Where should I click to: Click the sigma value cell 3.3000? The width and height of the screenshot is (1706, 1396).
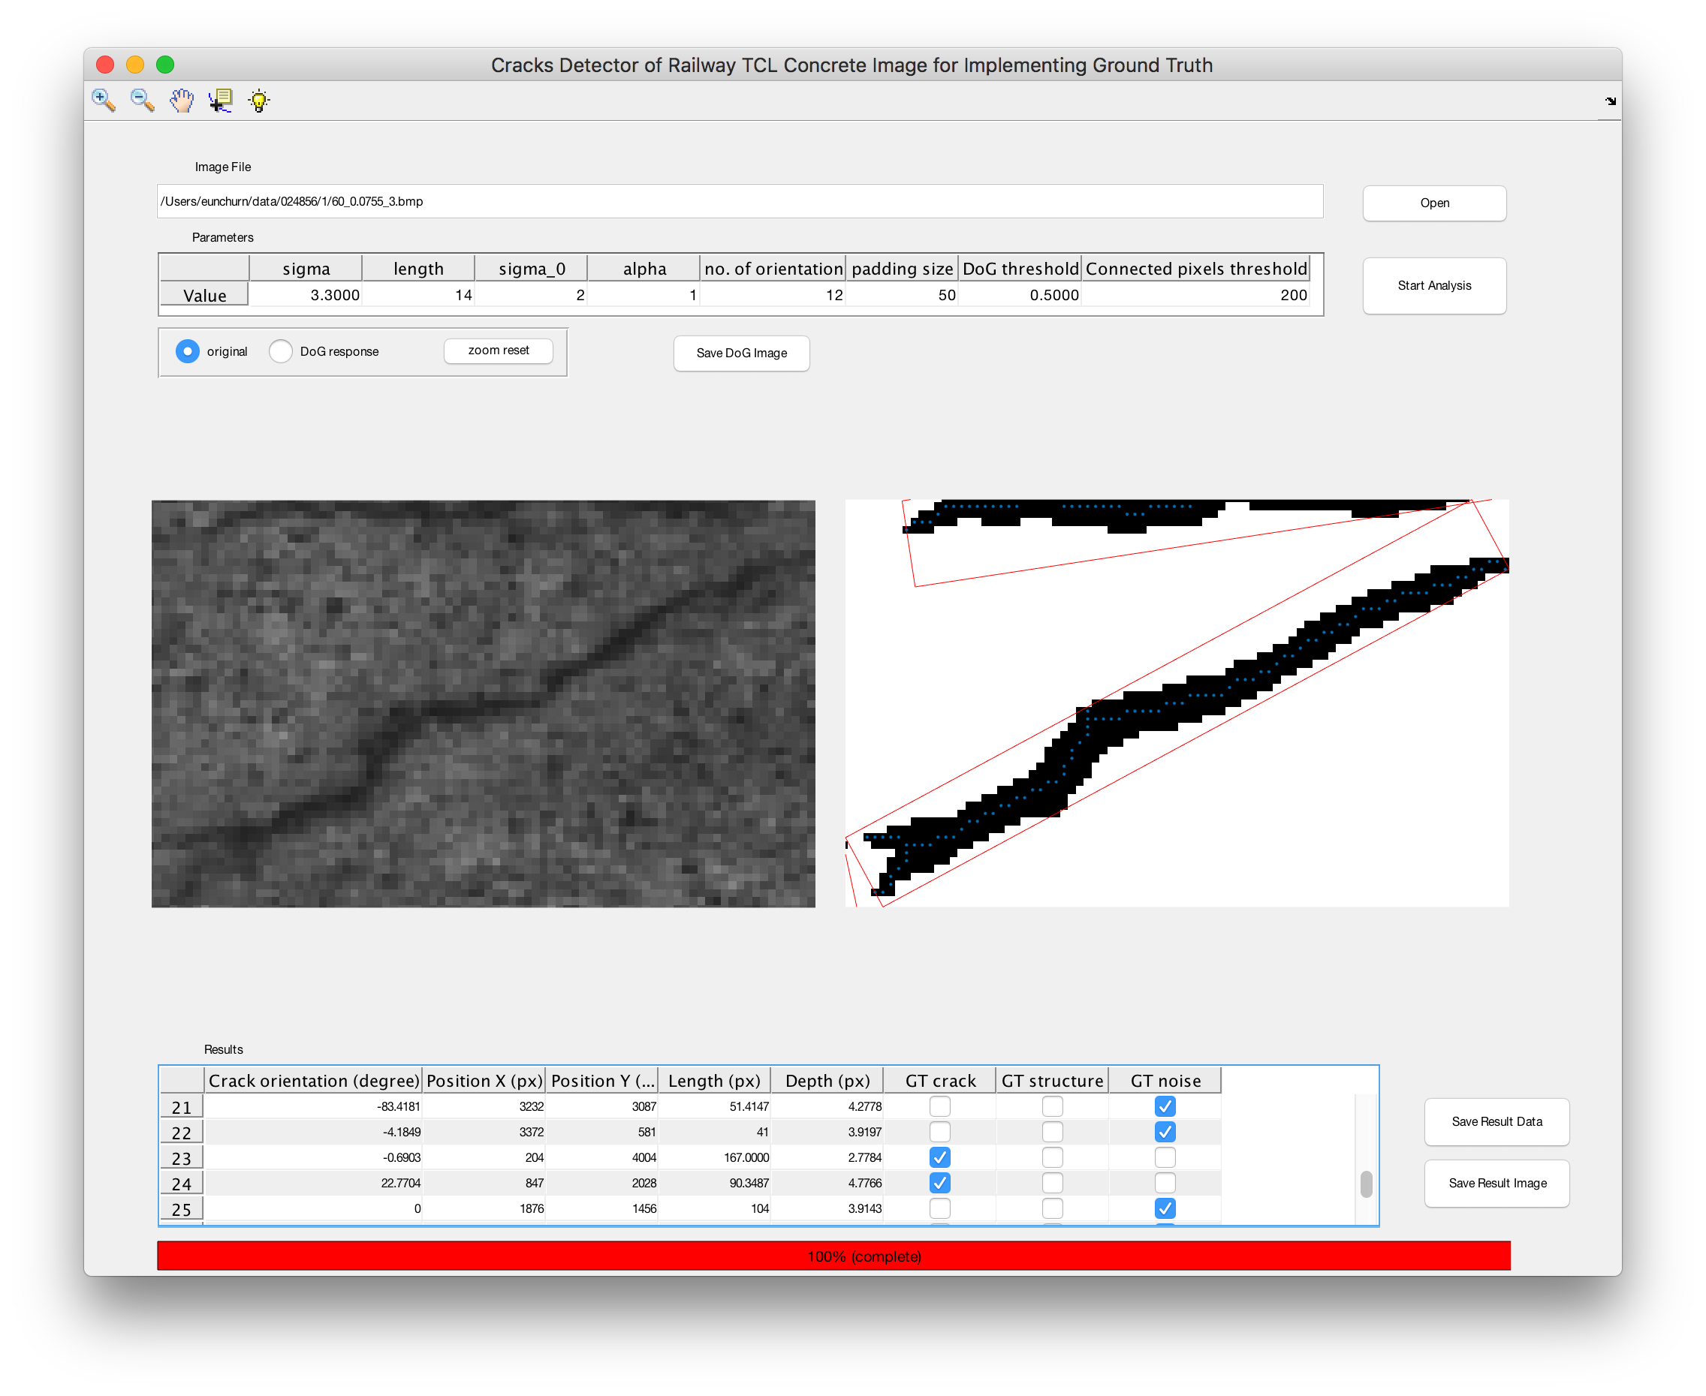(306, 295)
